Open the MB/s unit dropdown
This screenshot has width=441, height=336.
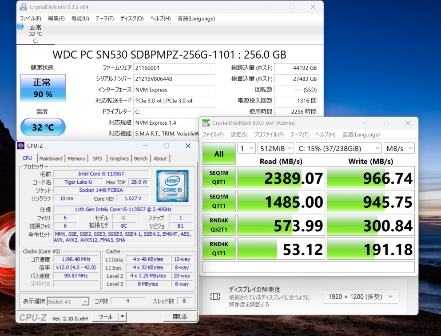pos(398,148)
